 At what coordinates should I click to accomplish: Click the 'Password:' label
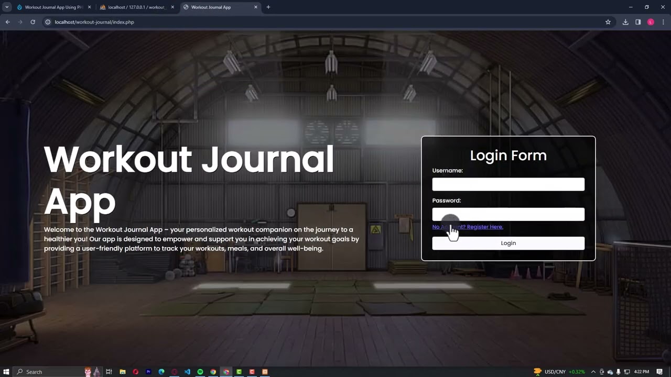447,201
